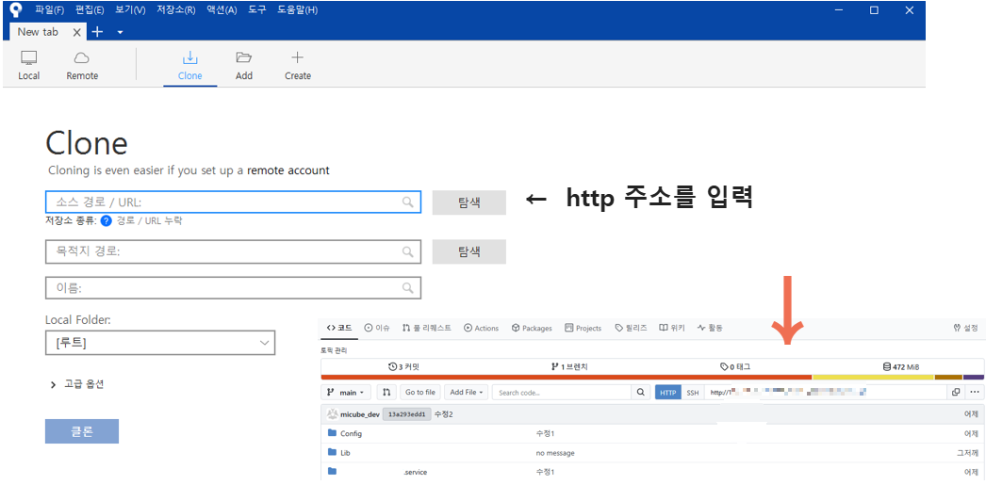
Task: Click the magnifier in the destination path field
Action: (408, 252)
